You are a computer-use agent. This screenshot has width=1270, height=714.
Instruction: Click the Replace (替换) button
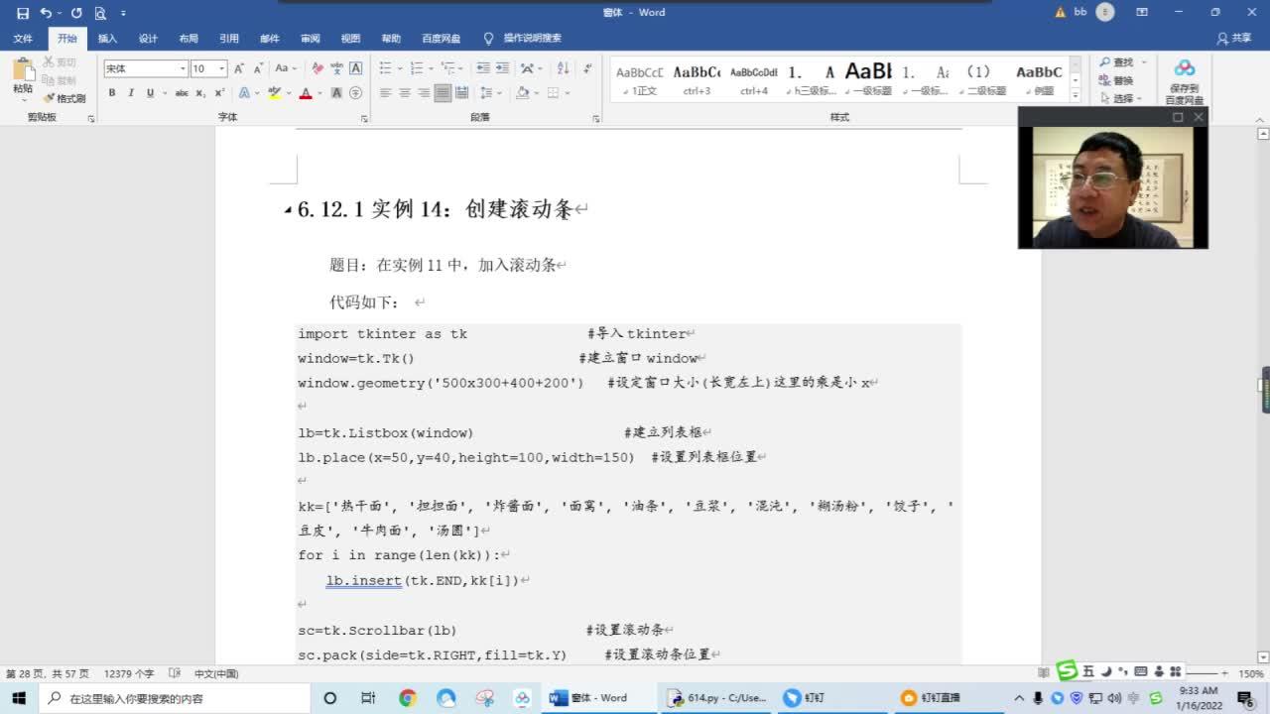(x=1116, y=80)
